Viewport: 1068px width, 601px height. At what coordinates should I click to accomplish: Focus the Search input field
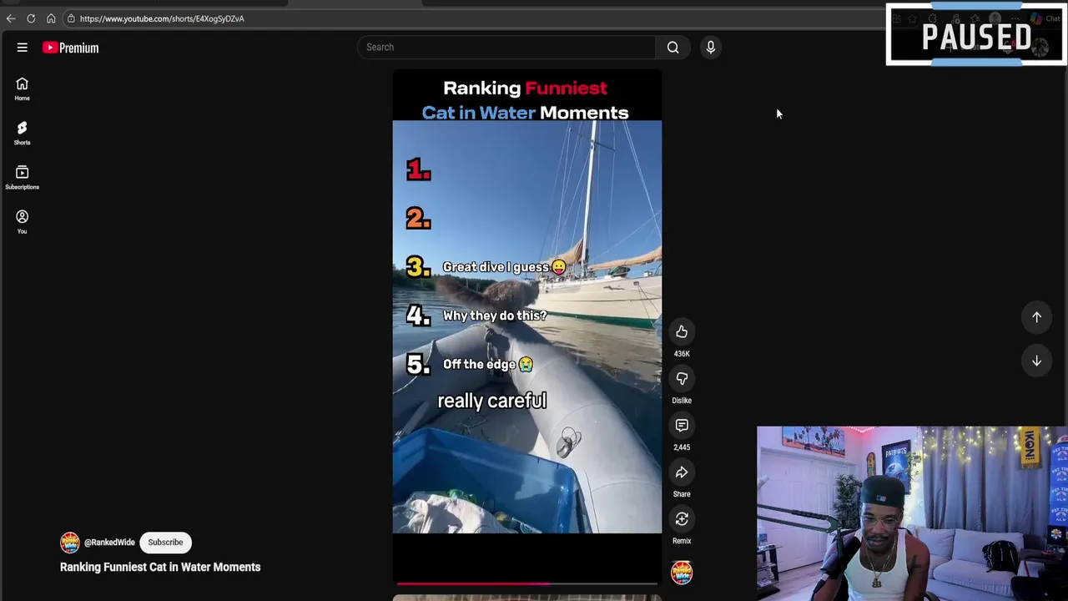[x=506, y=48]
